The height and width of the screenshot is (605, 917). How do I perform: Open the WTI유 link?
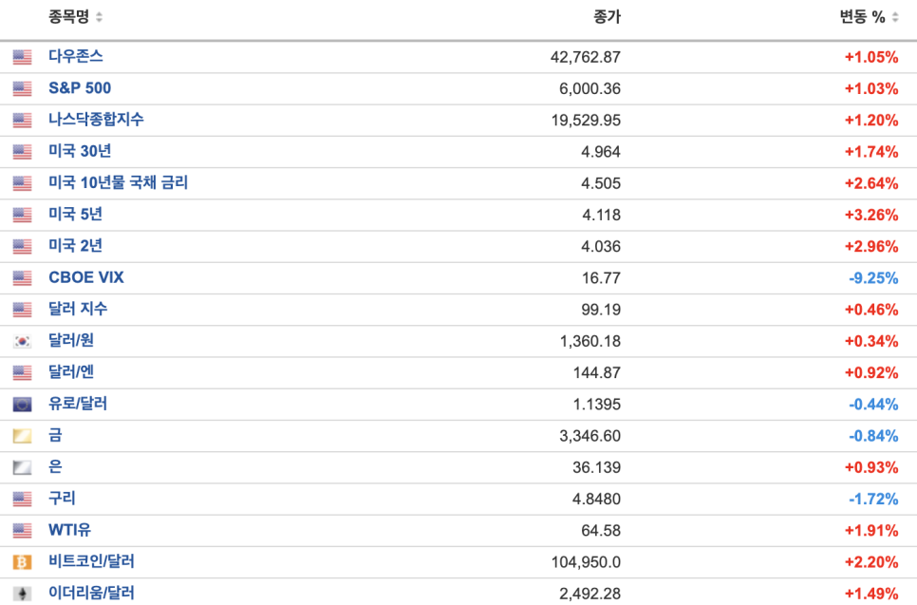pyautogui.click(x=69, y=530)
